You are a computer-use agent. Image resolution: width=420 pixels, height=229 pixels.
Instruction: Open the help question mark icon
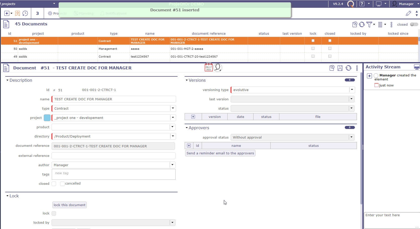362,4
